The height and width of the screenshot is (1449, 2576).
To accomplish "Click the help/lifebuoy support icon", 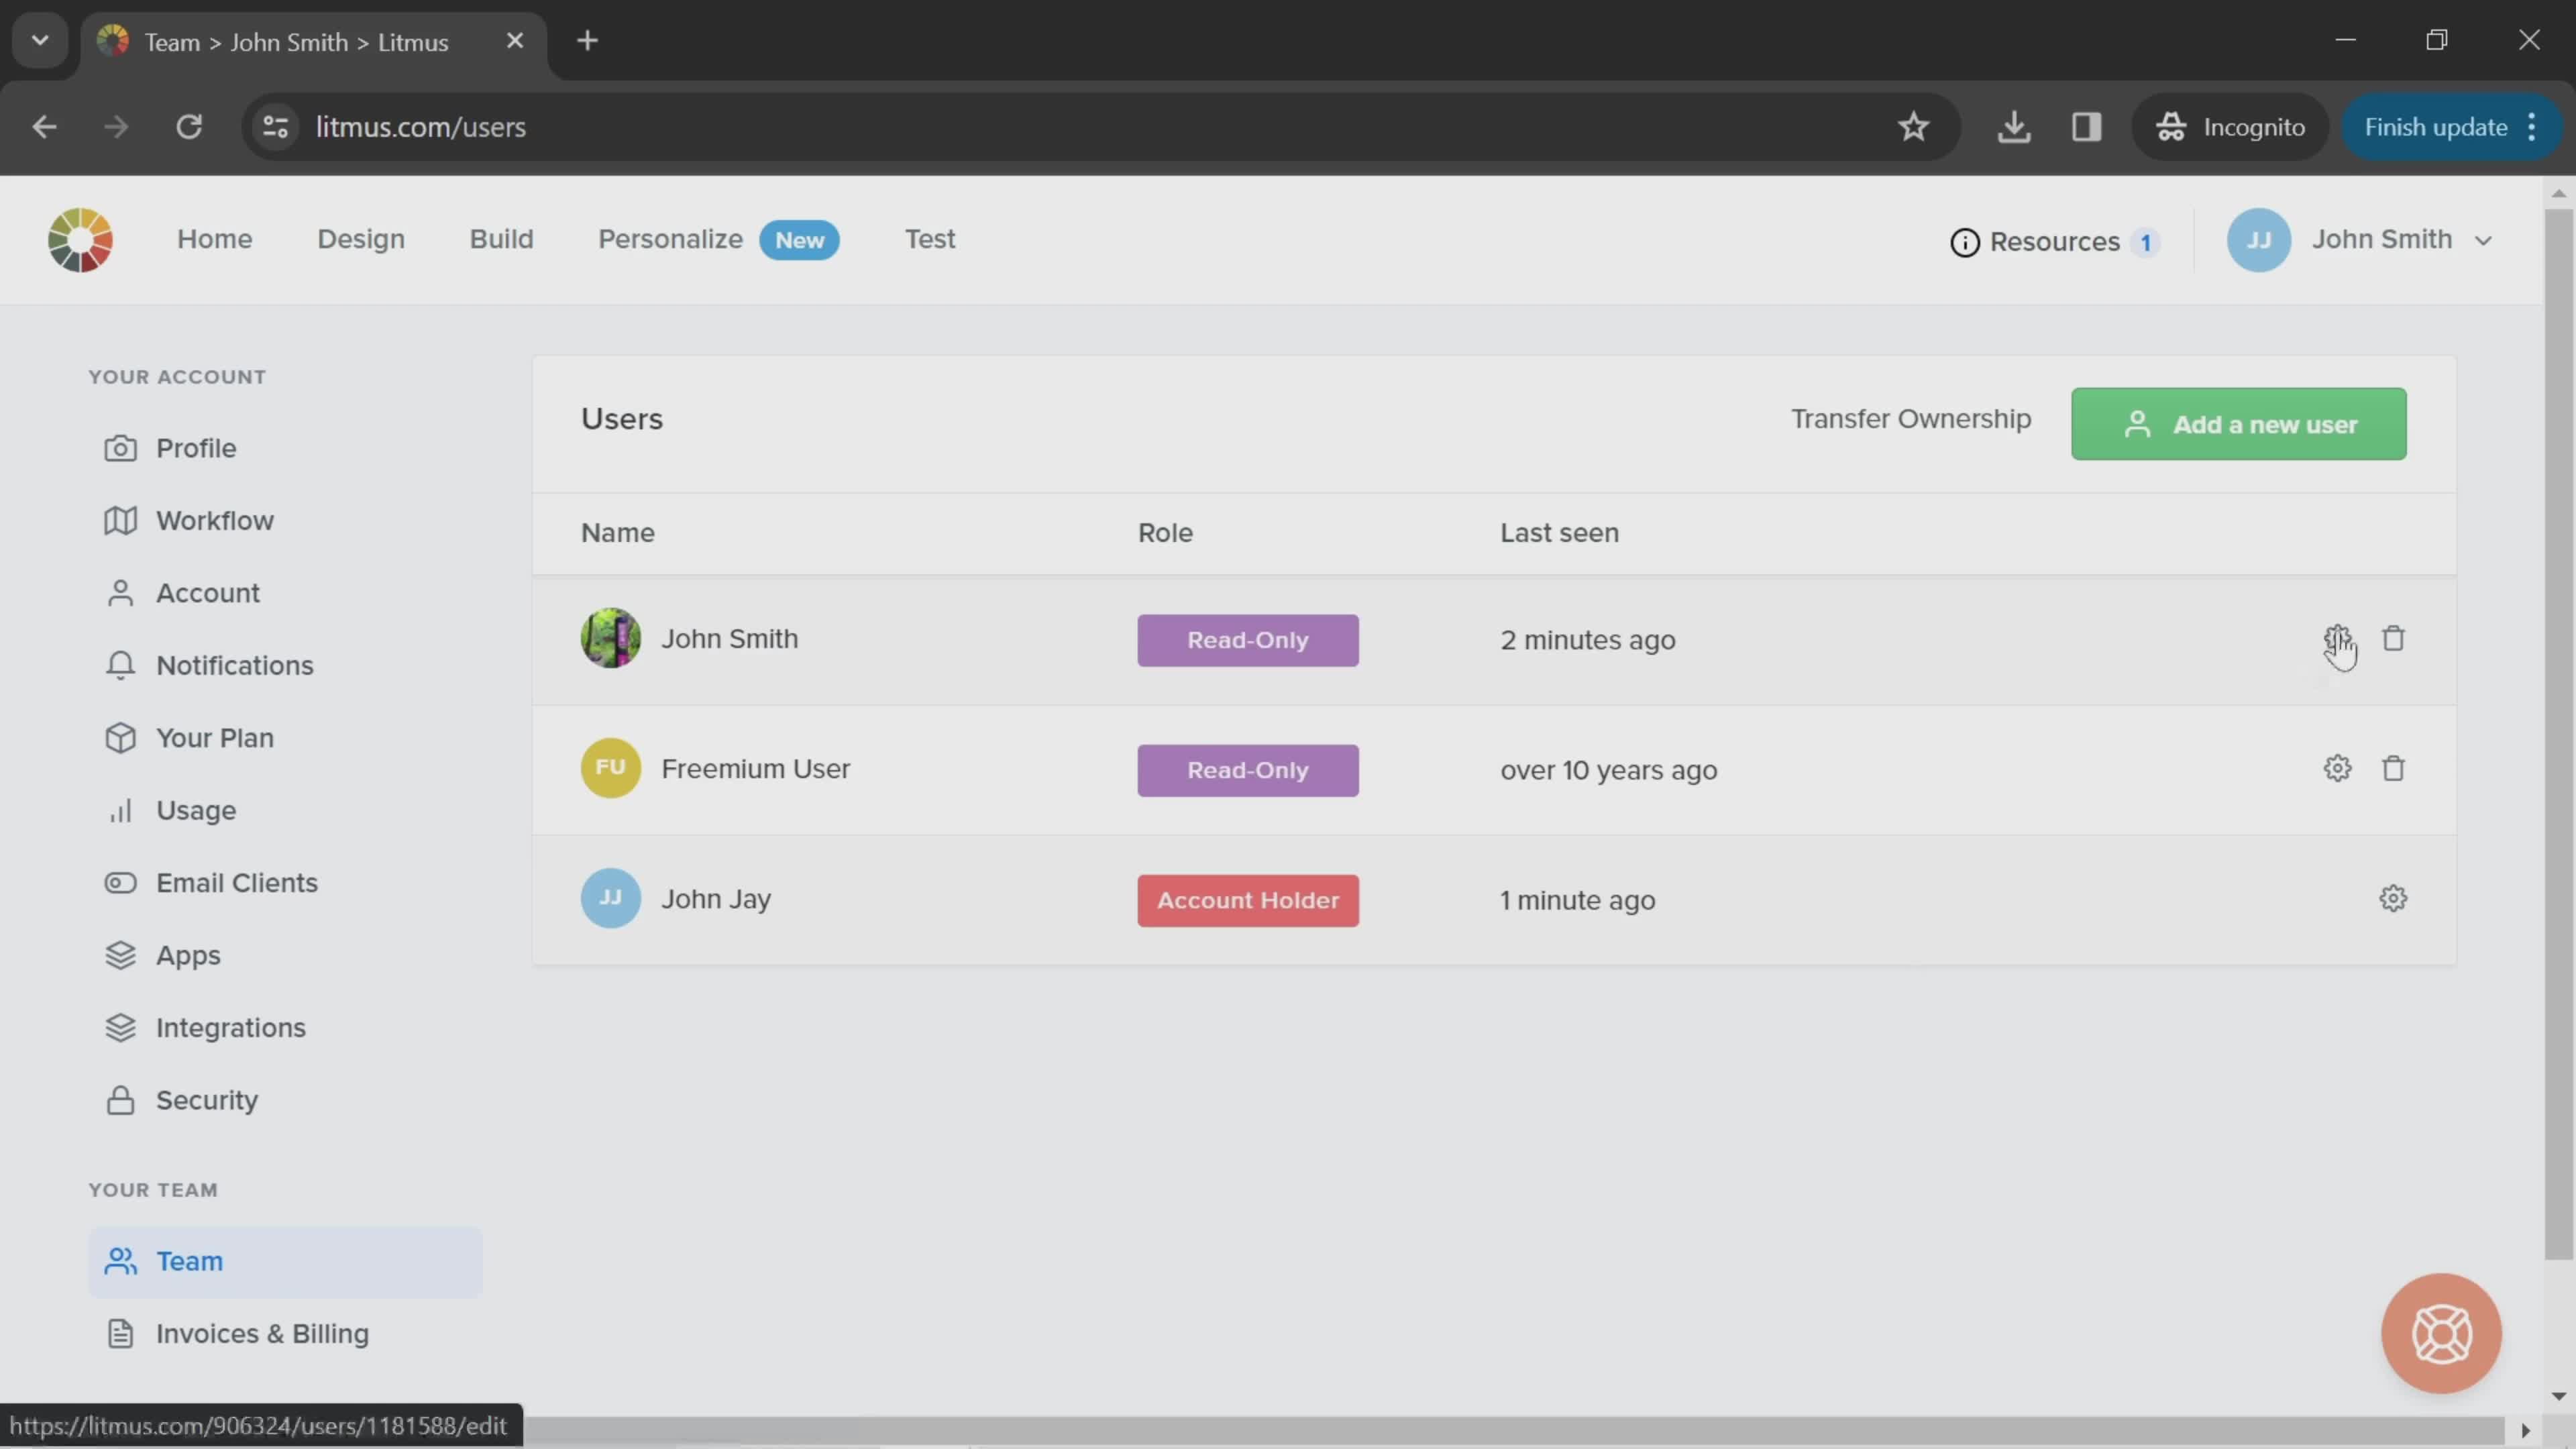I will [x=2442, y=1332].
